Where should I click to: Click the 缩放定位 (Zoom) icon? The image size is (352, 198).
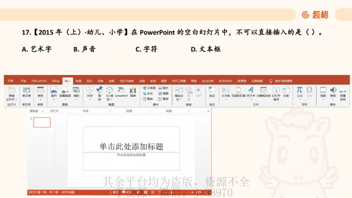[x=179, y=90]
